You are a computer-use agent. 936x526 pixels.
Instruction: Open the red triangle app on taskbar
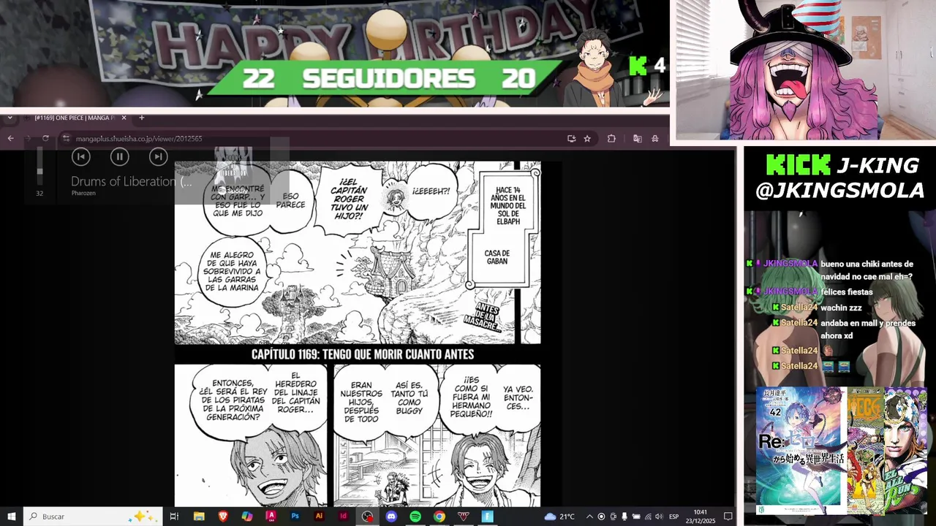click(x=463, y=517)
